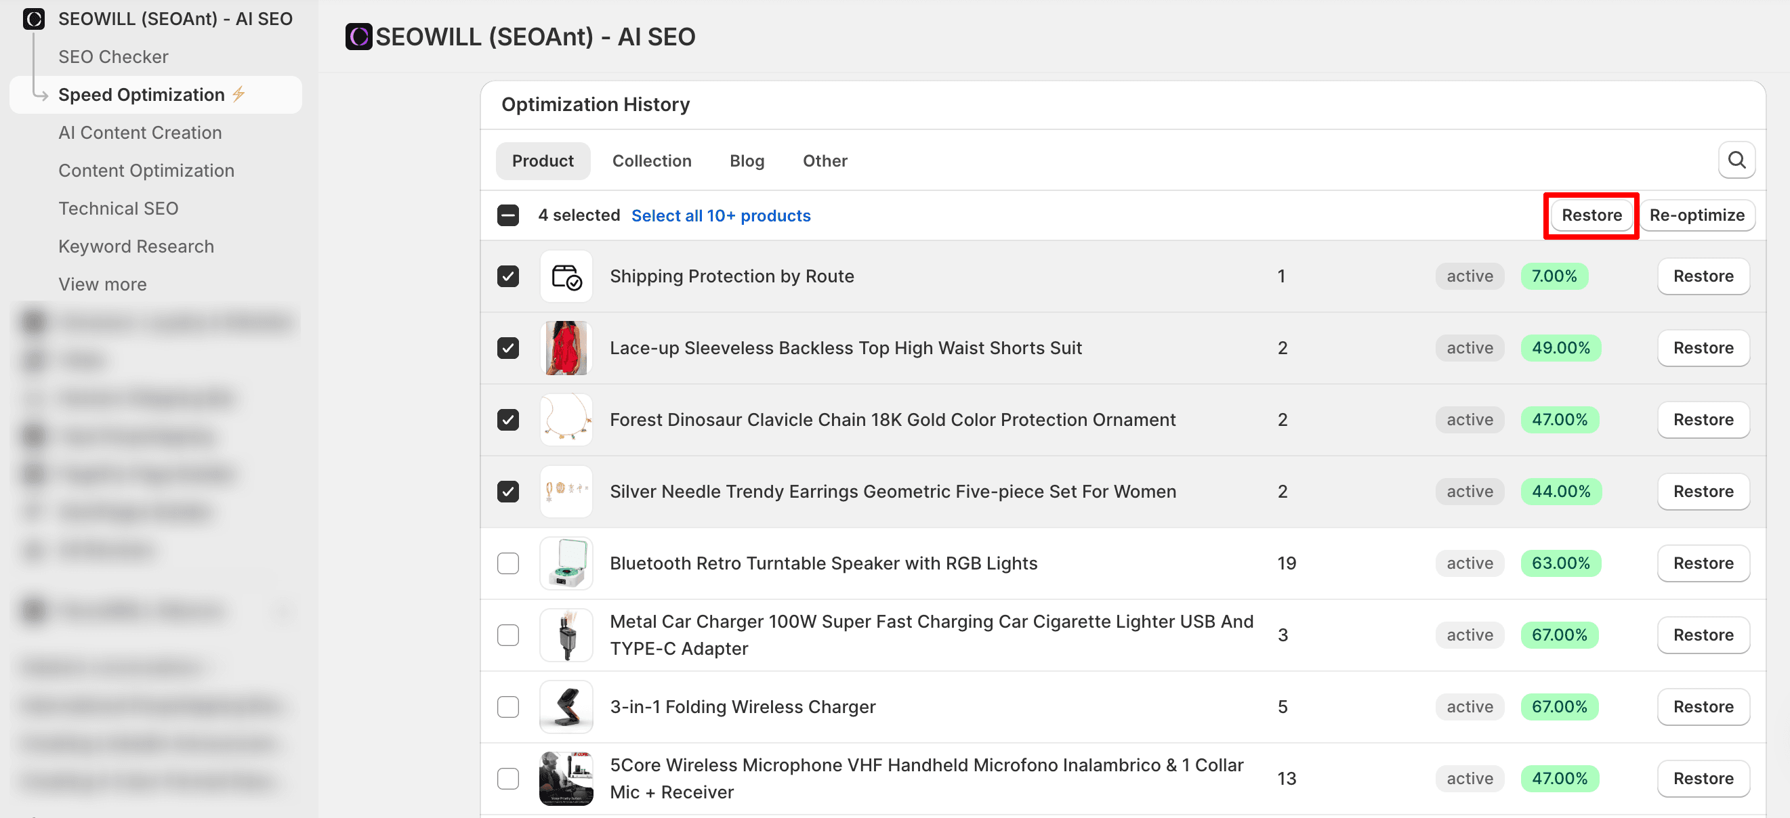The height and width of the screenshot is (818, 1790).
Task: Click the bulk Restore button
Action: click(x=1591, y=216)
